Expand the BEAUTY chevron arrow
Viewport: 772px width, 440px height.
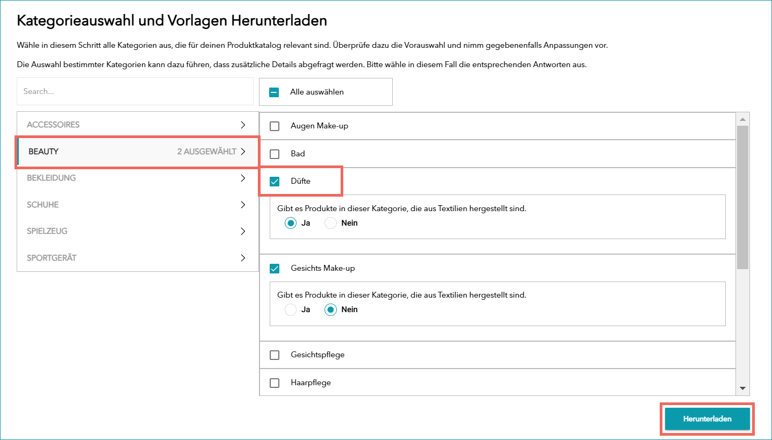[243, 152]
